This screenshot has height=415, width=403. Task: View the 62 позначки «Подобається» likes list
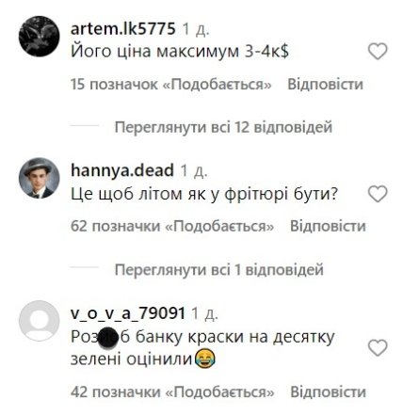[x=172, y=226]
